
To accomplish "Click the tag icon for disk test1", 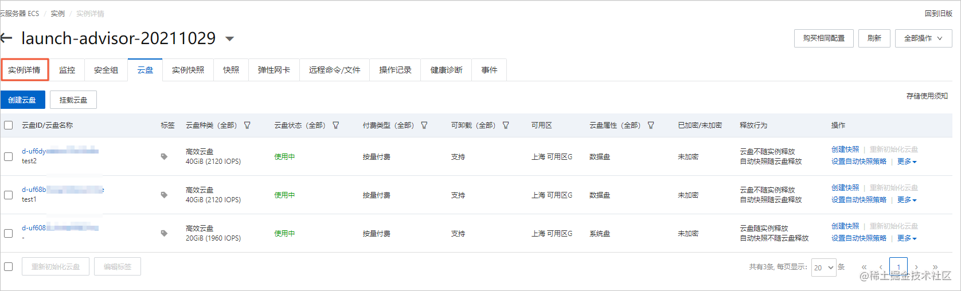I will tap(164, 195).
